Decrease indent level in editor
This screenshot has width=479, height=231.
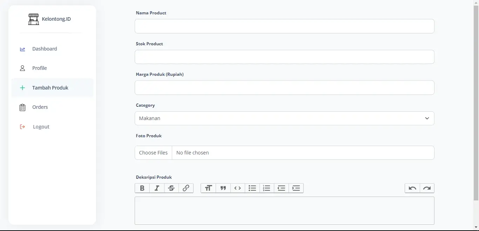(x=281, y=188)
